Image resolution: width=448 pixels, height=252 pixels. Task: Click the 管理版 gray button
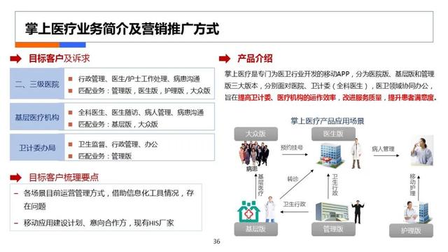coord(333,229)
